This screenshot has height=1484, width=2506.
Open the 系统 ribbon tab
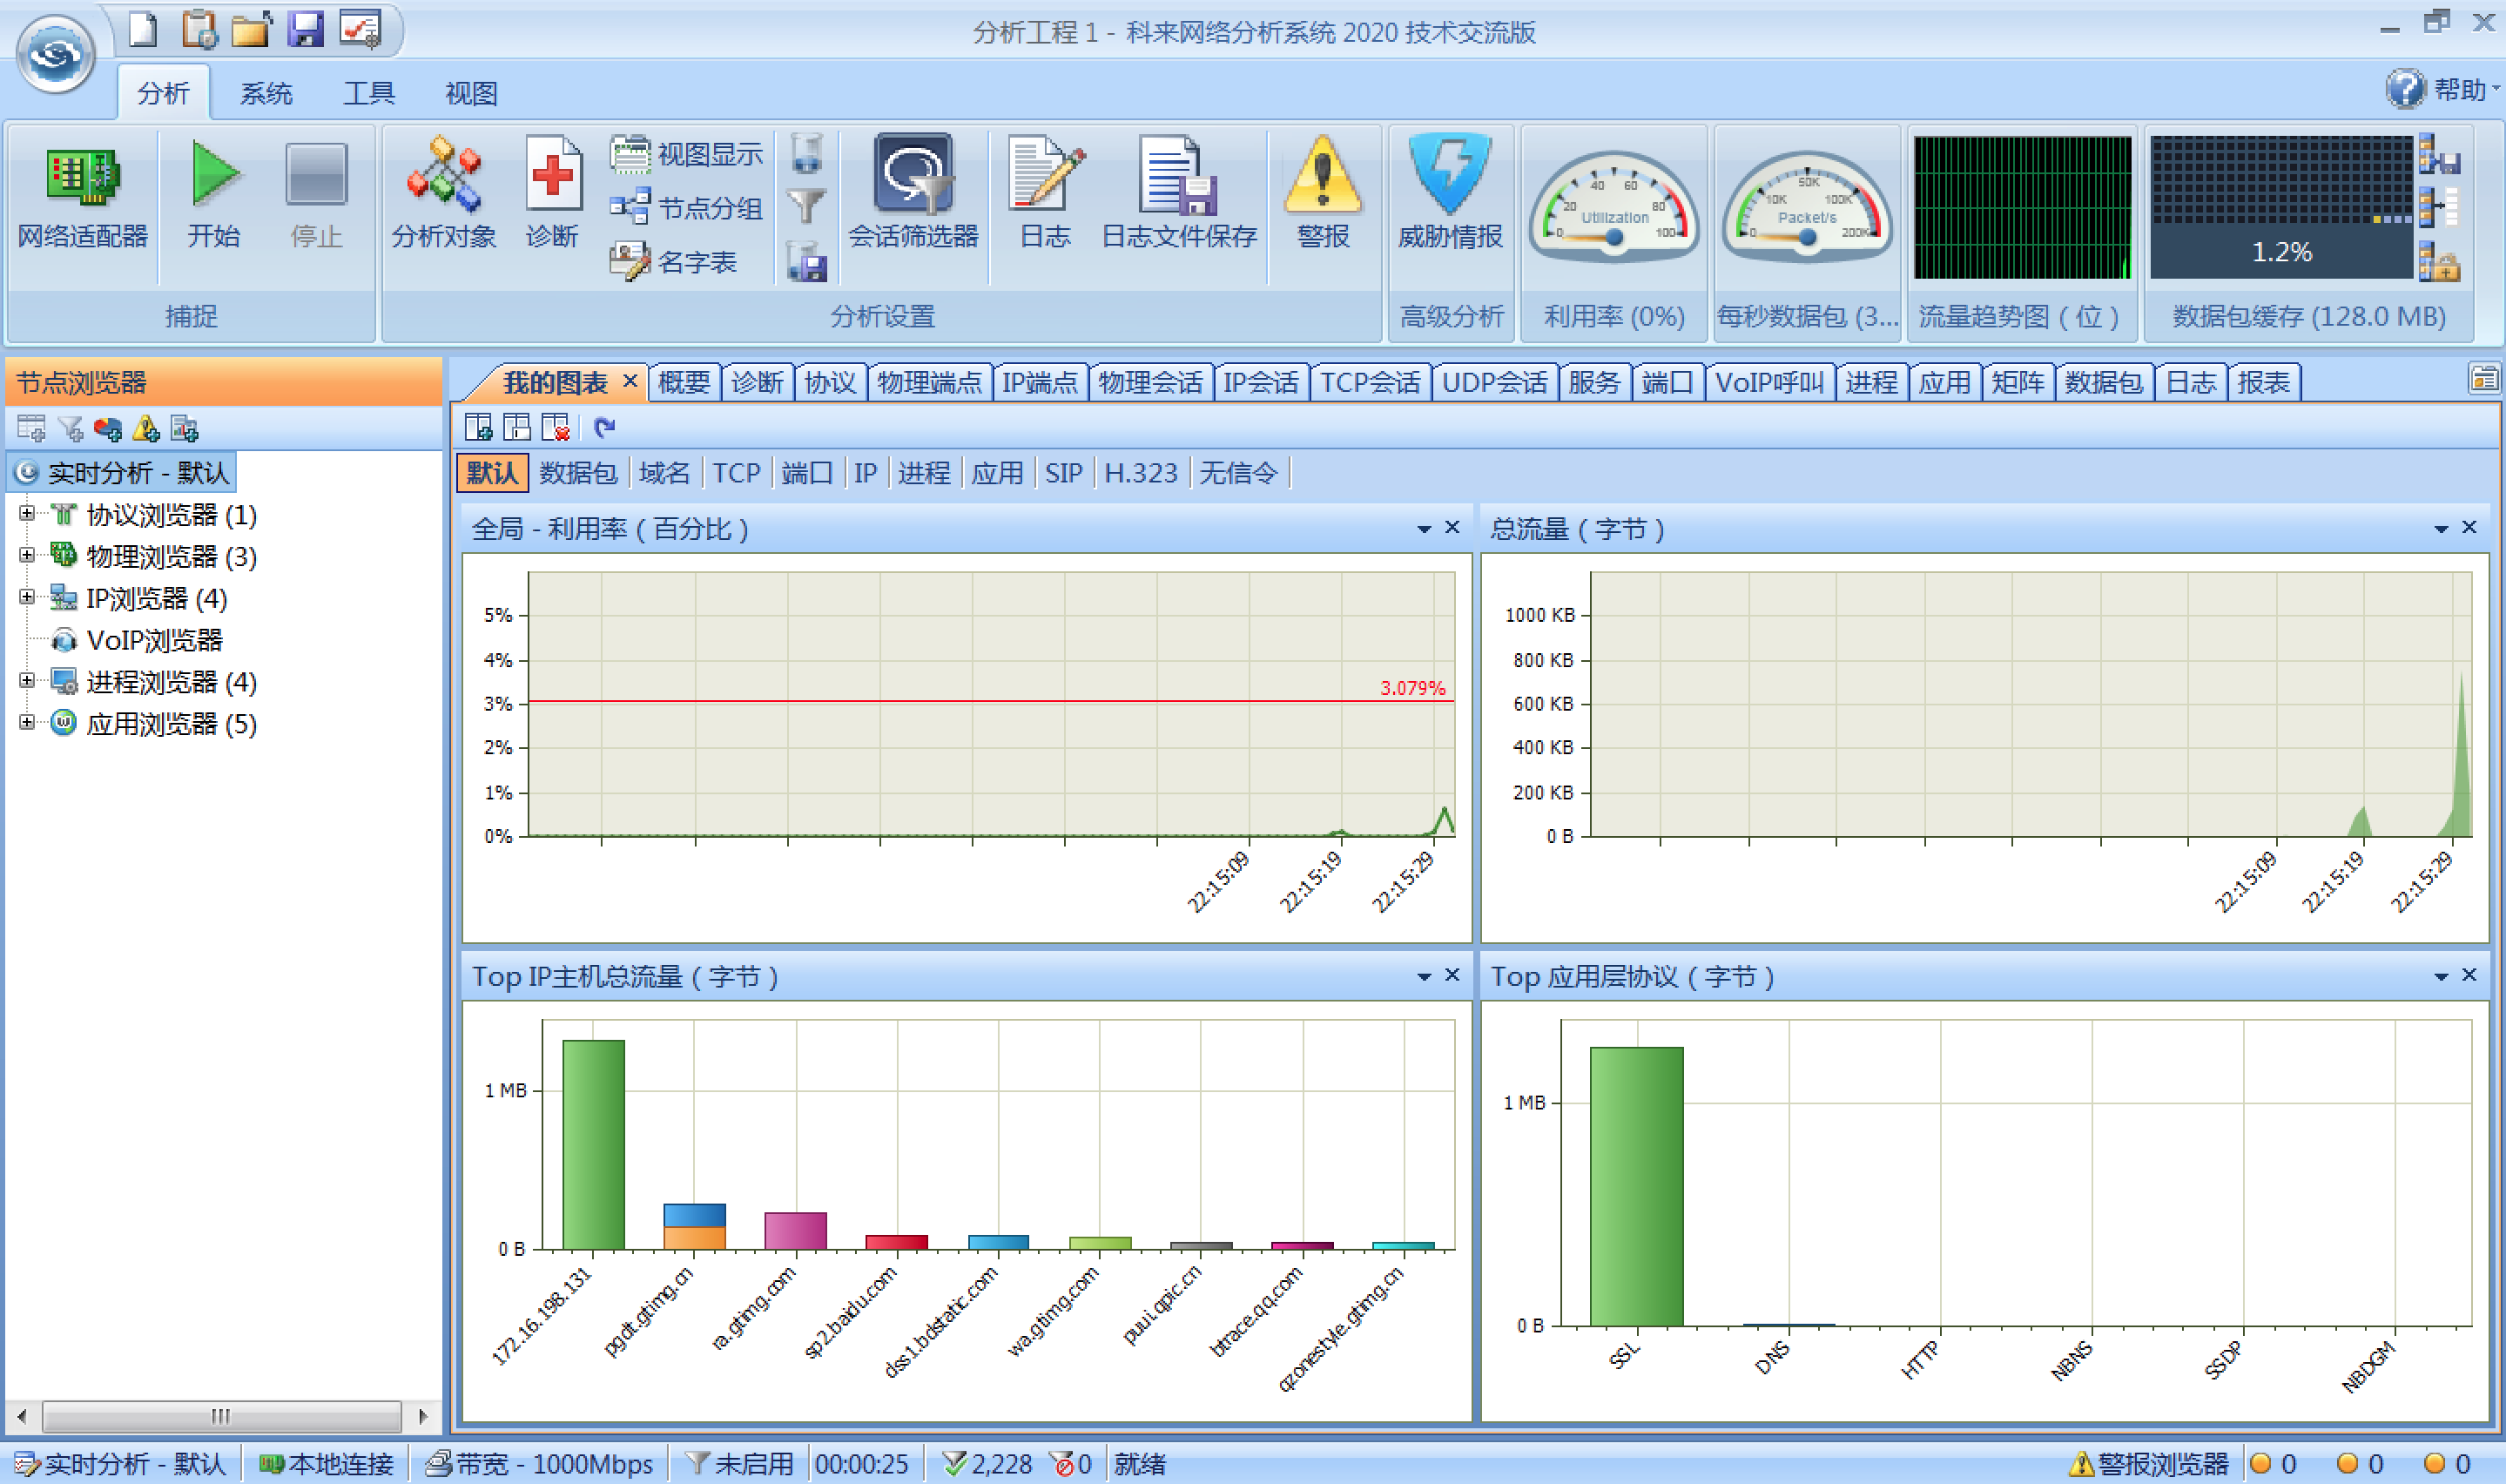click(266, 93)
